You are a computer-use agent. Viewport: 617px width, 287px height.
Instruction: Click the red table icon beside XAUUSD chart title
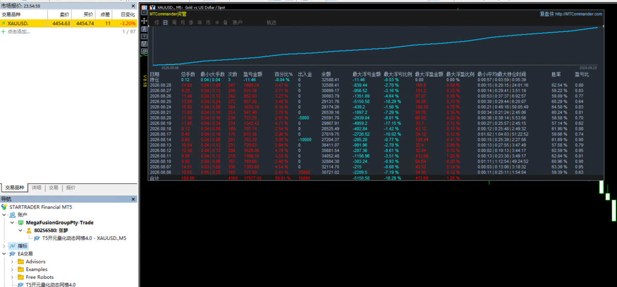click(x=144, y=7)
